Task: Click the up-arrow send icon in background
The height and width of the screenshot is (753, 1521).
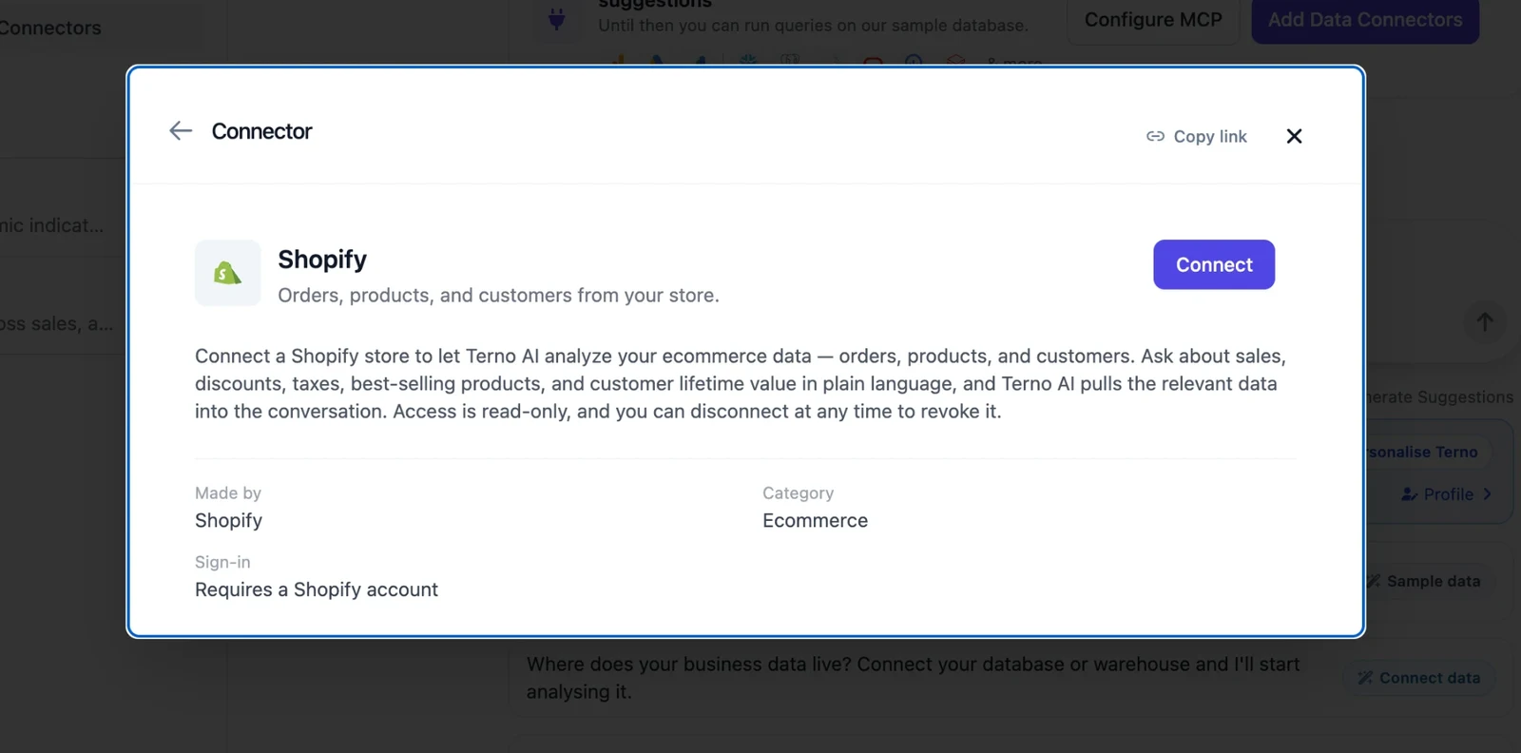Action: 1484,322
